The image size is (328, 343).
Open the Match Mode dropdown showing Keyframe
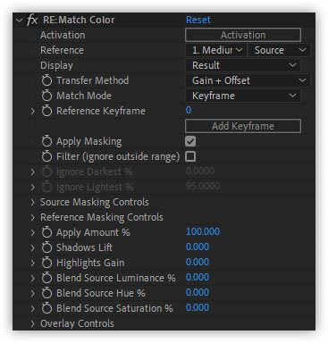[243, 96]
